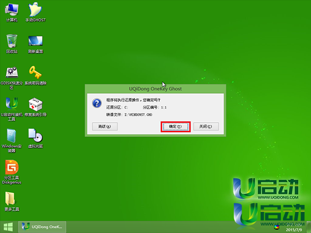The image size is (311, 233).
Task: Click the 分区编号: 1:1 text
Action: [154, 107]
